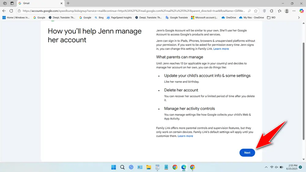The height and width of the screenshot is (172, 306).
Task: Click the muted volume tray icon
Action: pyautogui.click(x=276, y=167)
